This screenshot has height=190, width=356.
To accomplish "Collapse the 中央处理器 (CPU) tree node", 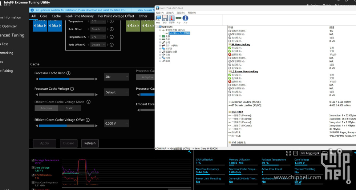I will click(160, 30).
